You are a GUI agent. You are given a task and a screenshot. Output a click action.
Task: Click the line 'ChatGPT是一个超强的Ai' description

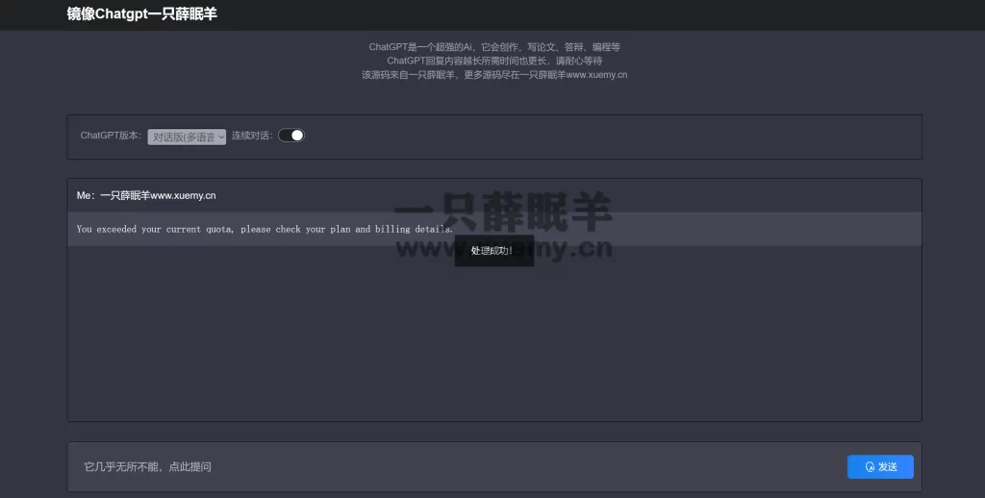(494, 47)
